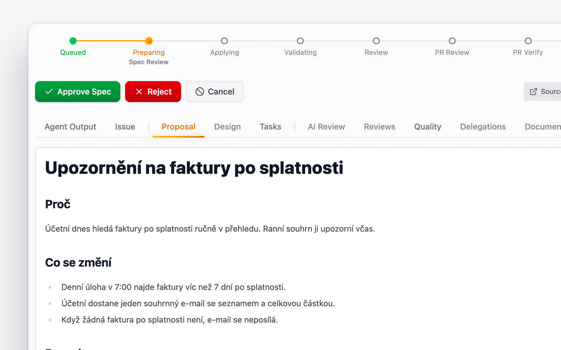Click the 'Proč' section heading
Screen dimensions: 561x350
(x=58, y=204)
